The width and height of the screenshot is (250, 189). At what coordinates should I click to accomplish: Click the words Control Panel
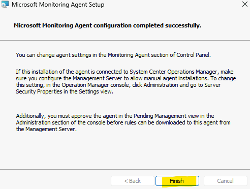pyautogui.click(x=193, y=55)
